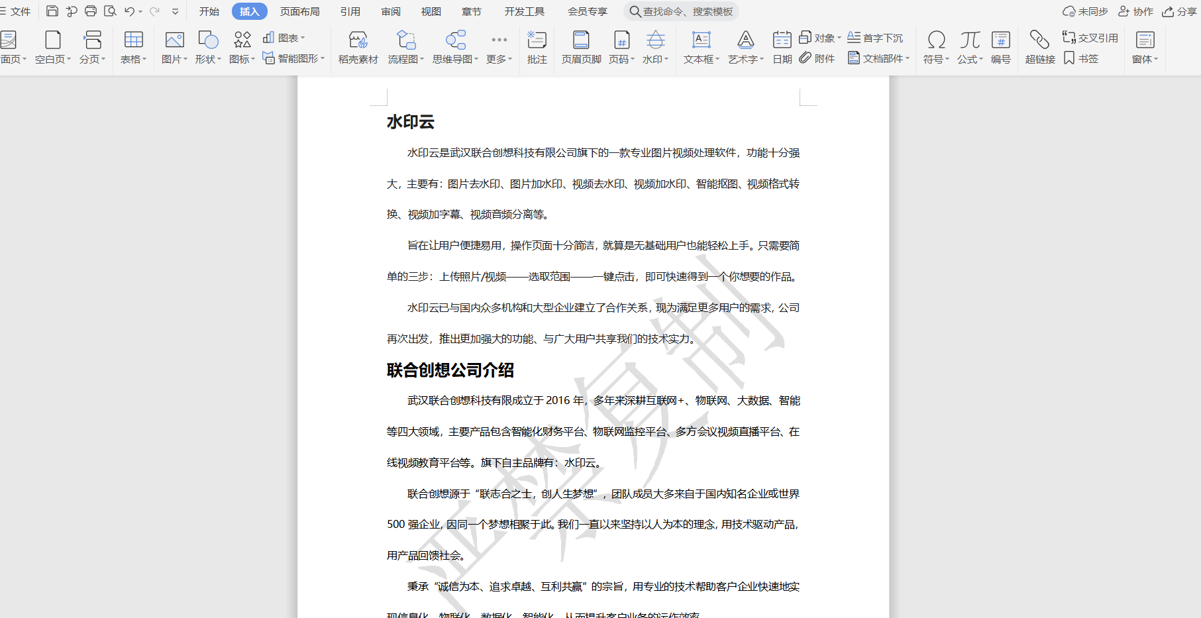This screenshot has width=1201, height=618.
Task: Click the Save icon in quick access toolbar
Action: (x=52, y=11)
